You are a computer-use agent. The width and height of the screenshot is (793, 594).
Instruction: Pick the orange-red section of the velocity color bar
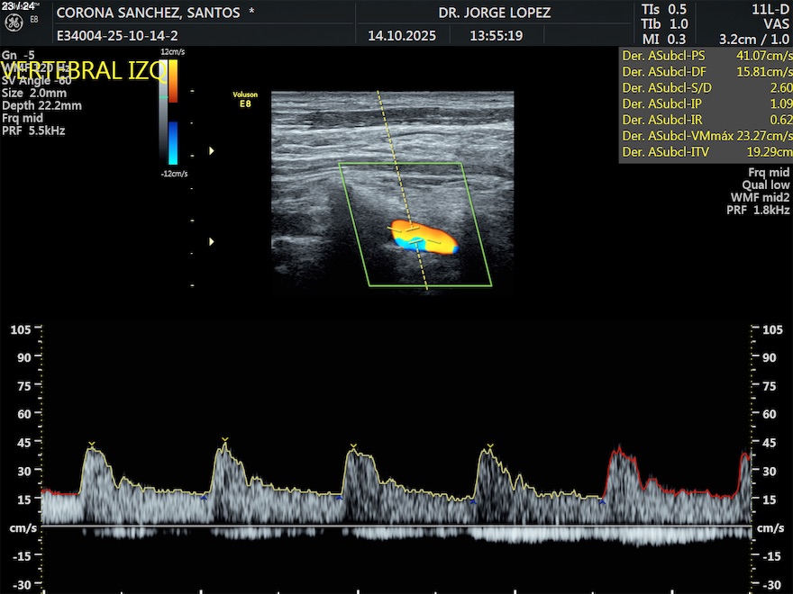tap(173, 81)
